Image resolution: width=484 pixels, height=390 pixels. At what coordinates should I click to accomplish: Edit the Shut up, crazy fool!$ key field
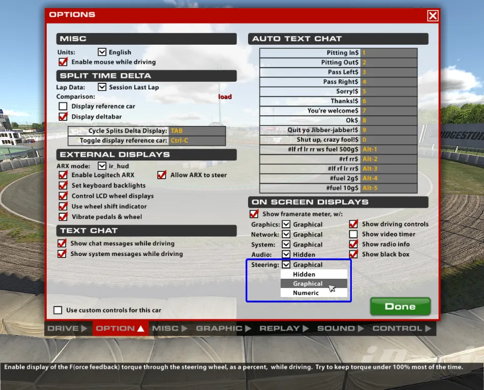point(388,140)
